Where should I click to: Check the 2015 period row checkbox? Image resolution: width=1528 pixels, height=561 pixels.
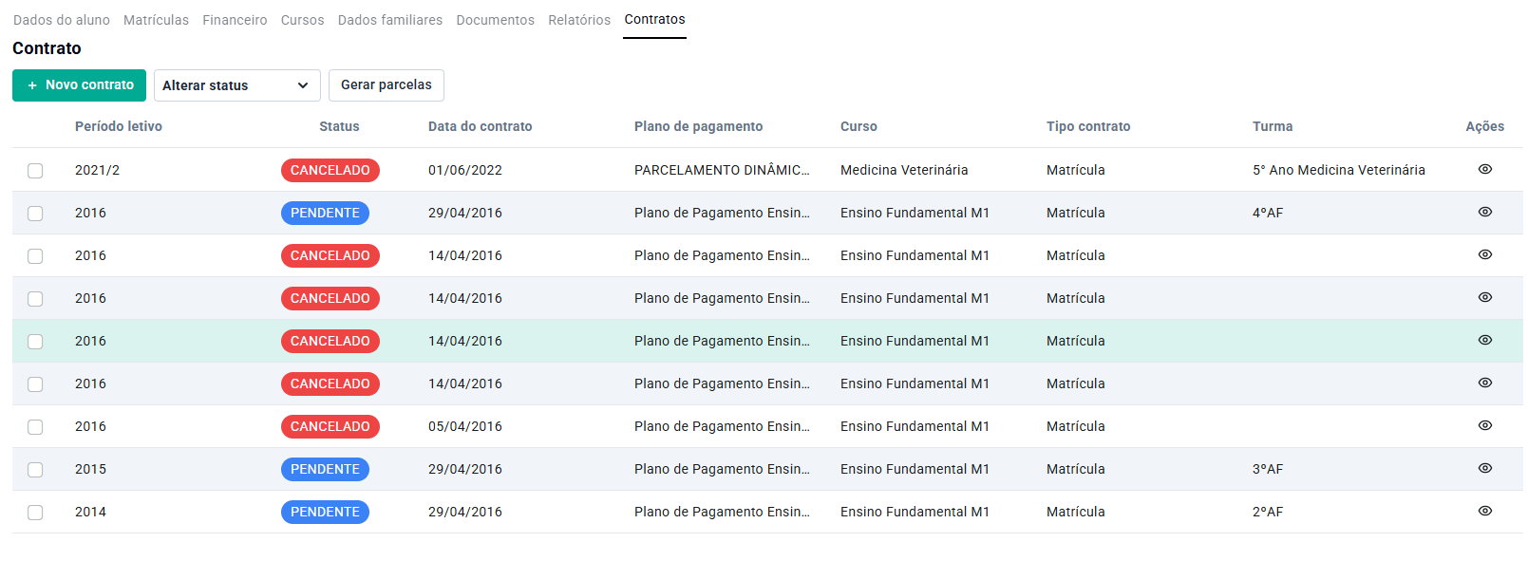click(x=35, y=470)
